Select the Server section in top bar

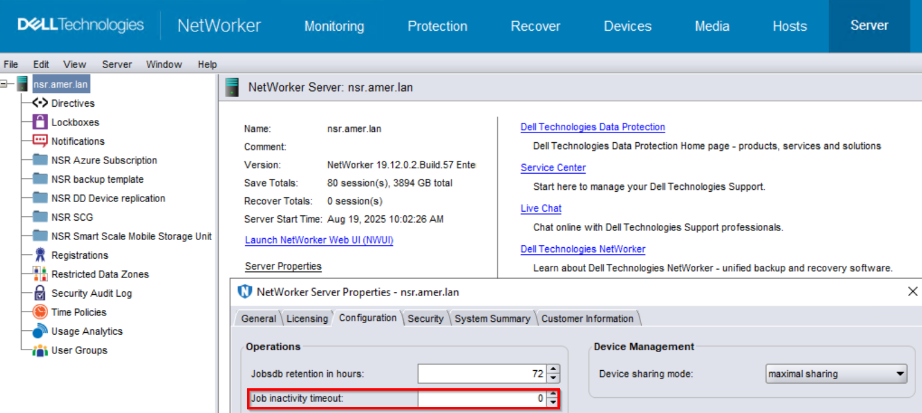869,26
